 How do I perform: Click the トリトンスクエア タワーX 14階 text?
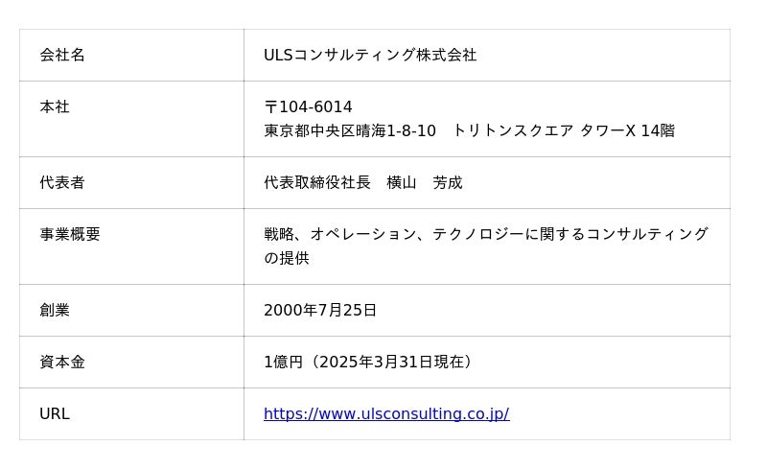coord(564,131)
